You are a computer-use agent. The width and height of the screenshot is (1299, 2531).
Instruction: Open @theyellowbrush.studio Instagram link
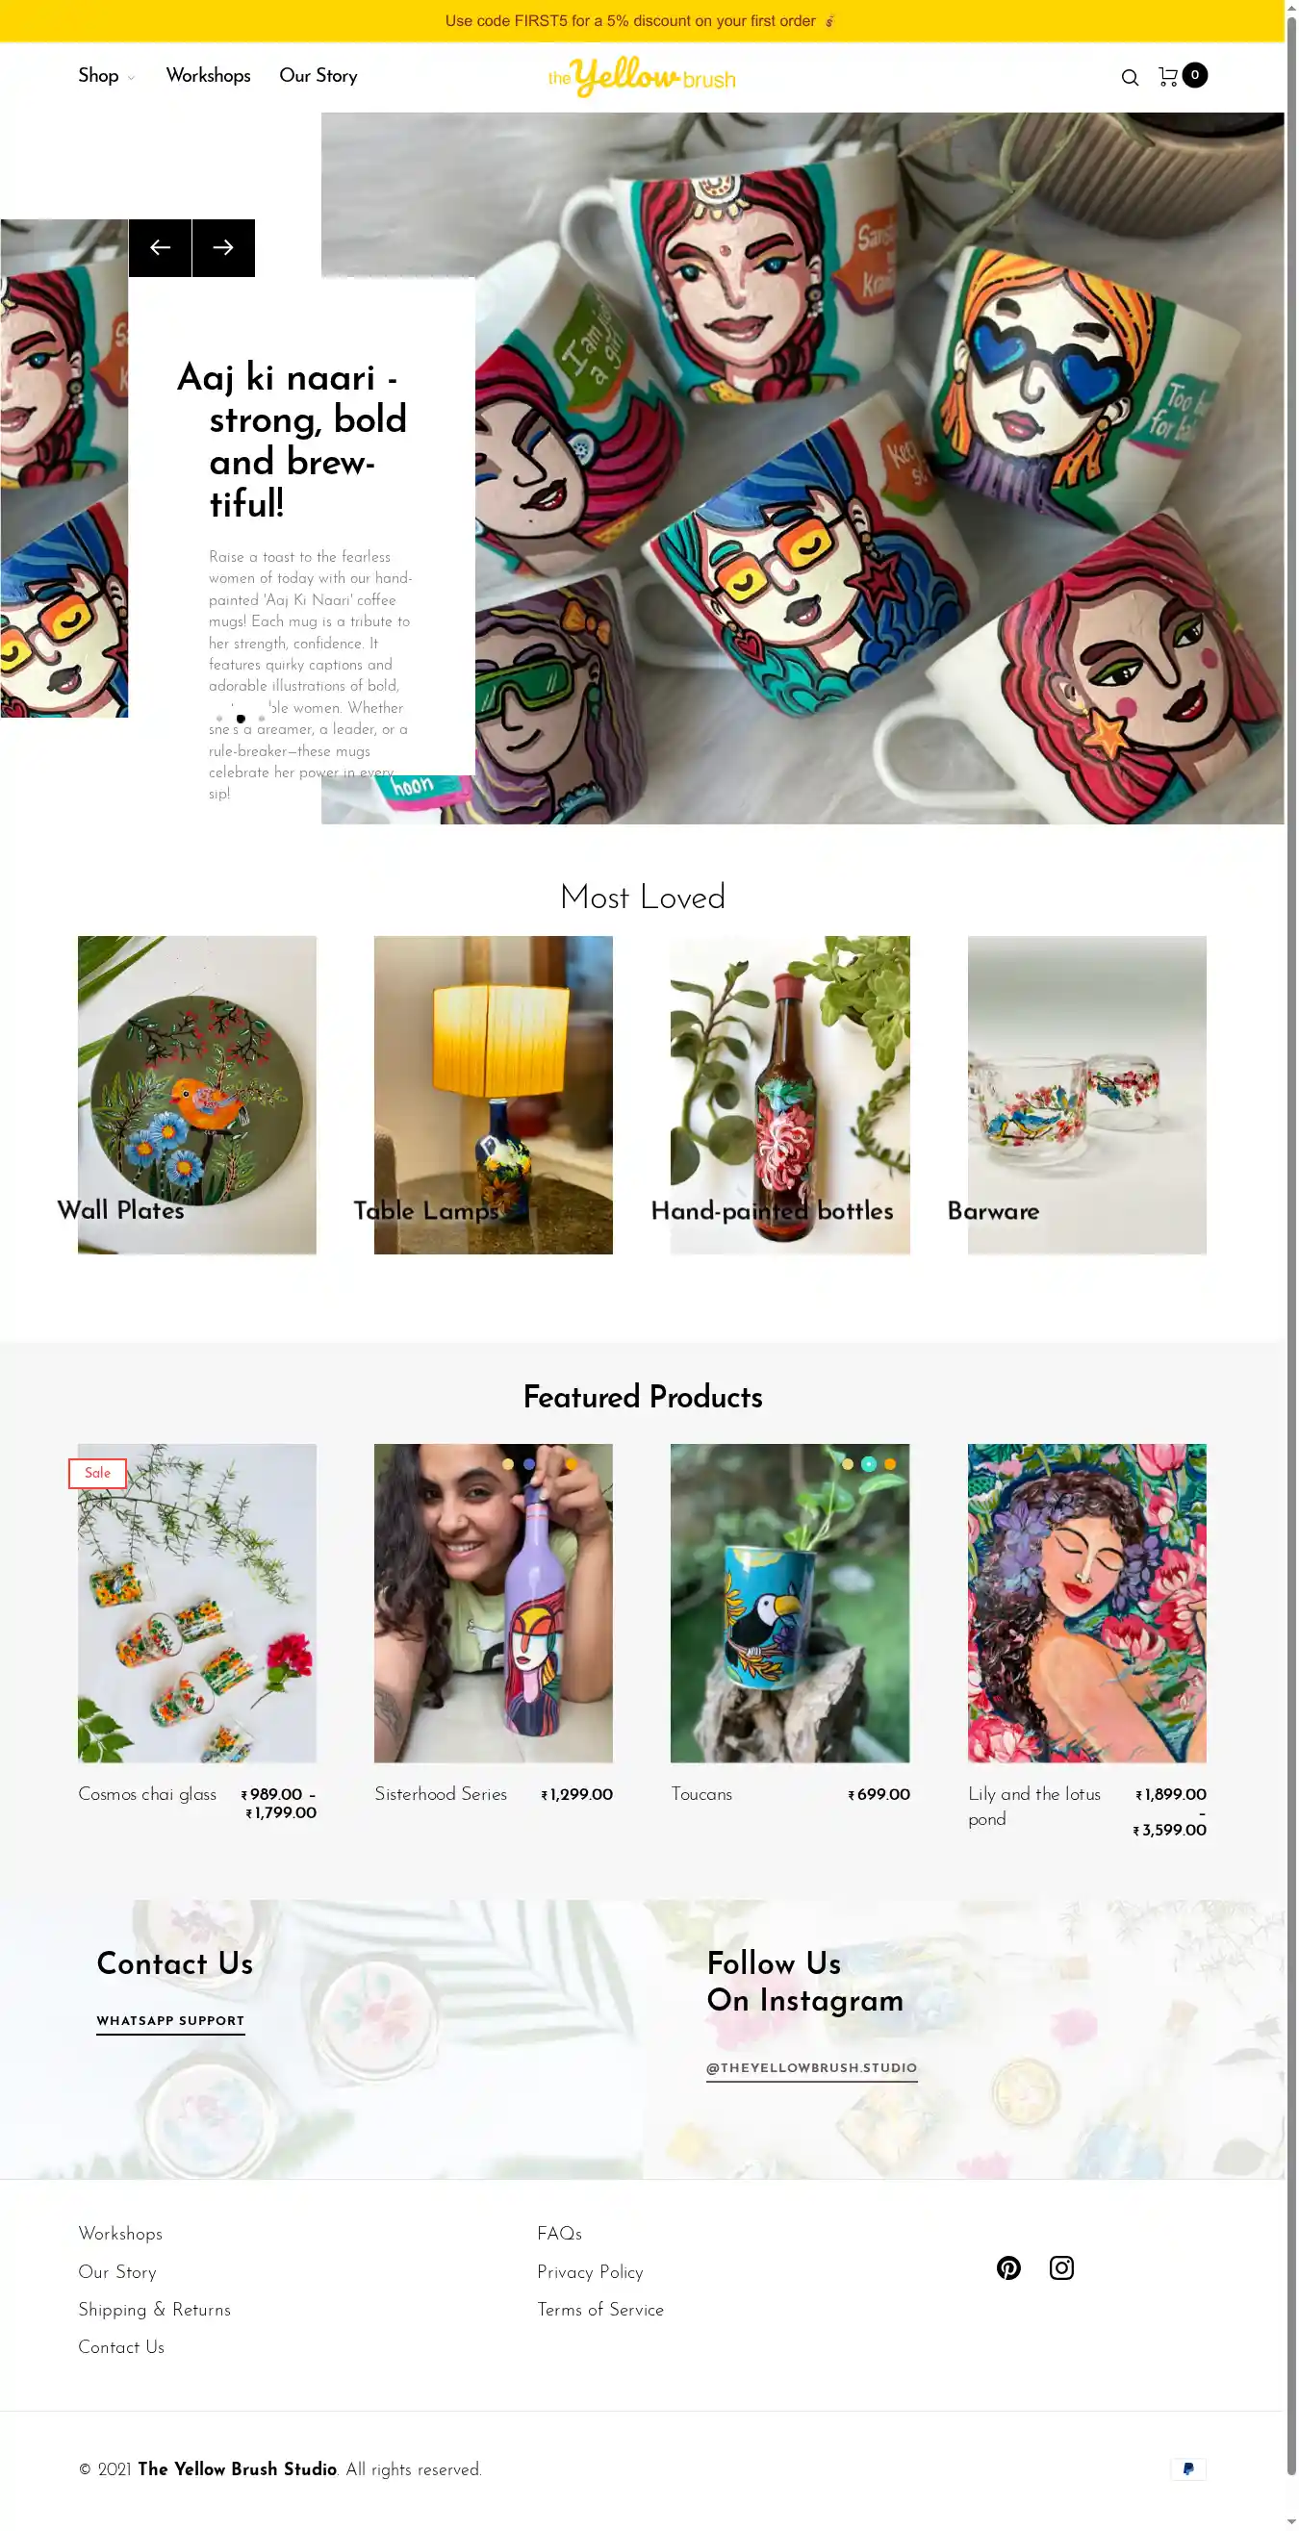pos(811,2067)
